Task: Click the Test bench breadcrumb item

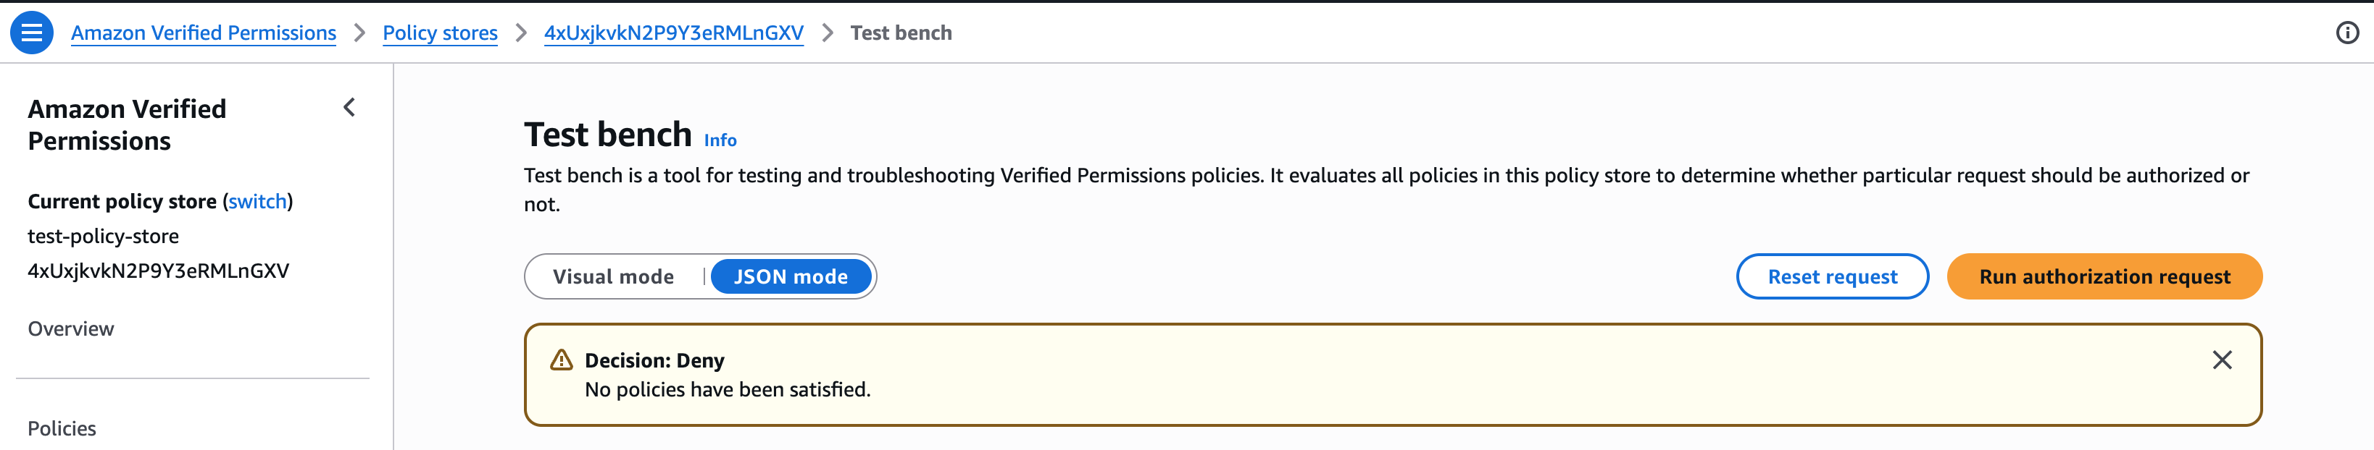Action: [900, 33]
